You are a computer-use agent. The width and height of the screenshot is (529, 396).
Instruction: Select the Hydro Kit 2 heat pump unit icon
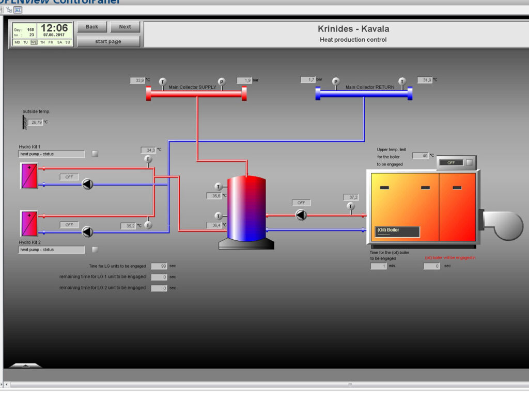pyautogui.click(x=29, y=224)
